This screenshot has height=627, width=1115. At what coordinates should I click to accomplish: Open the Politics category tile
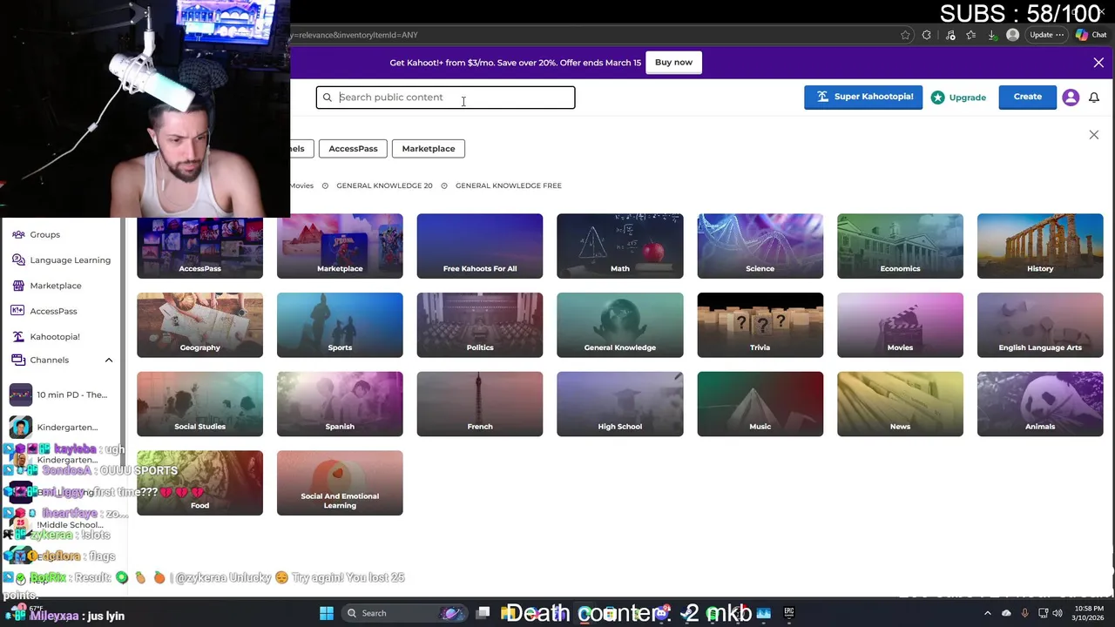480,325
